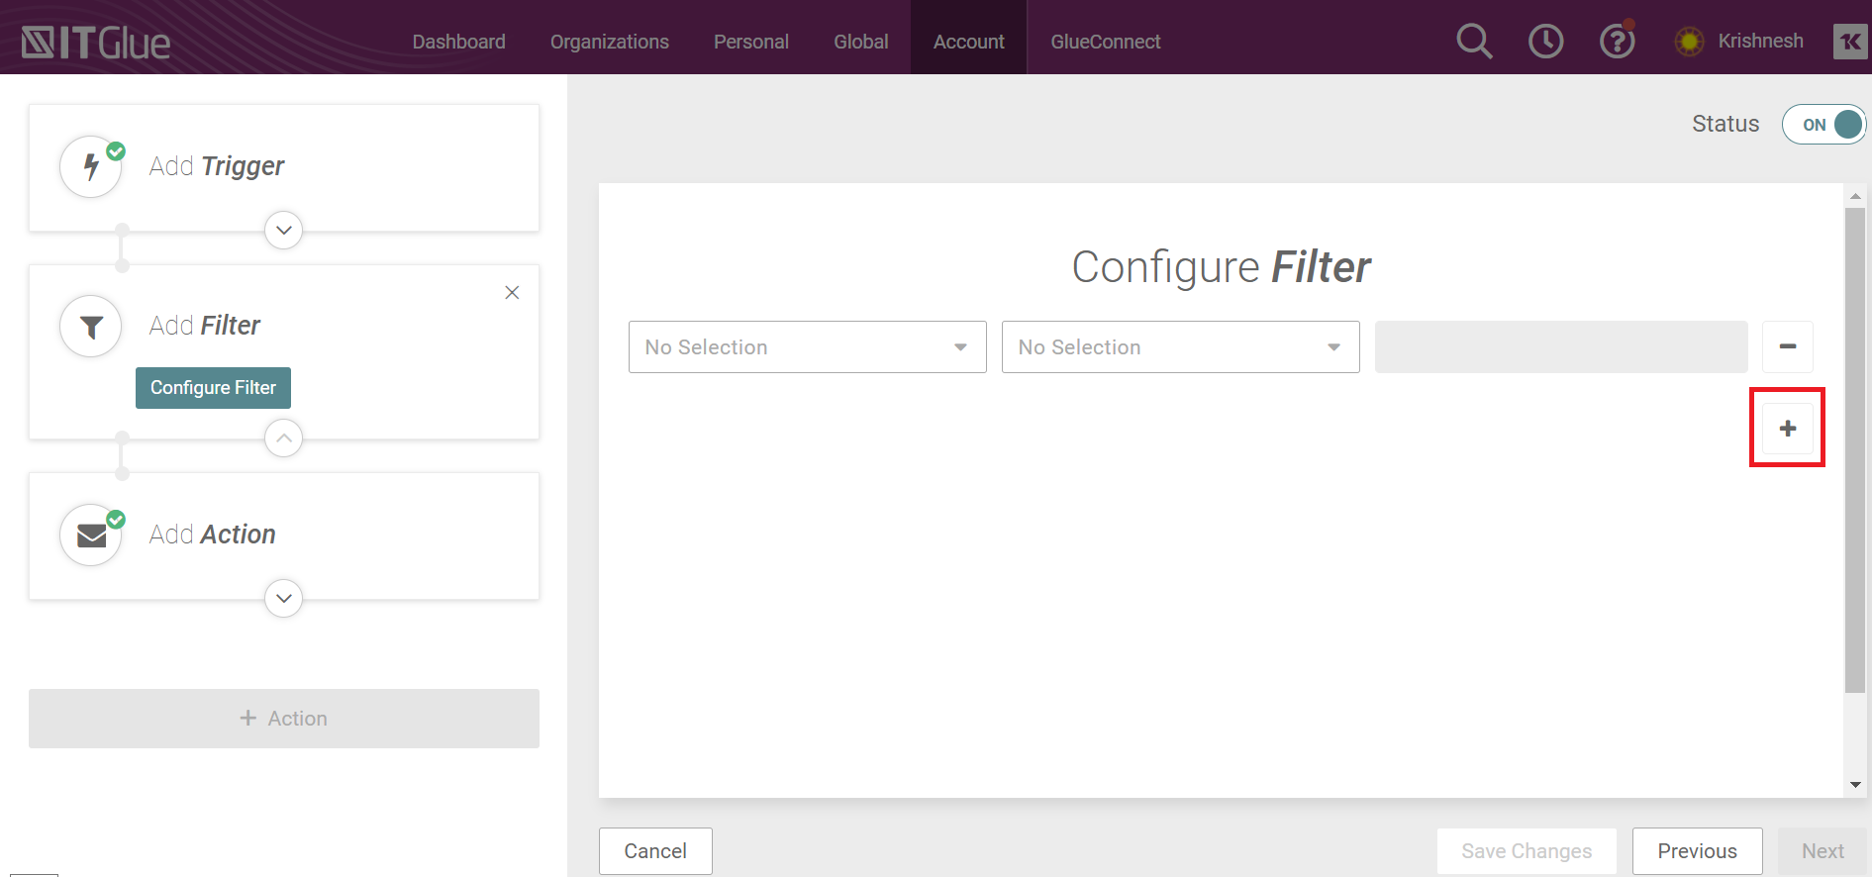Open Organizations tab
This screenshot has height=877, width=1872.
point(610,42)
